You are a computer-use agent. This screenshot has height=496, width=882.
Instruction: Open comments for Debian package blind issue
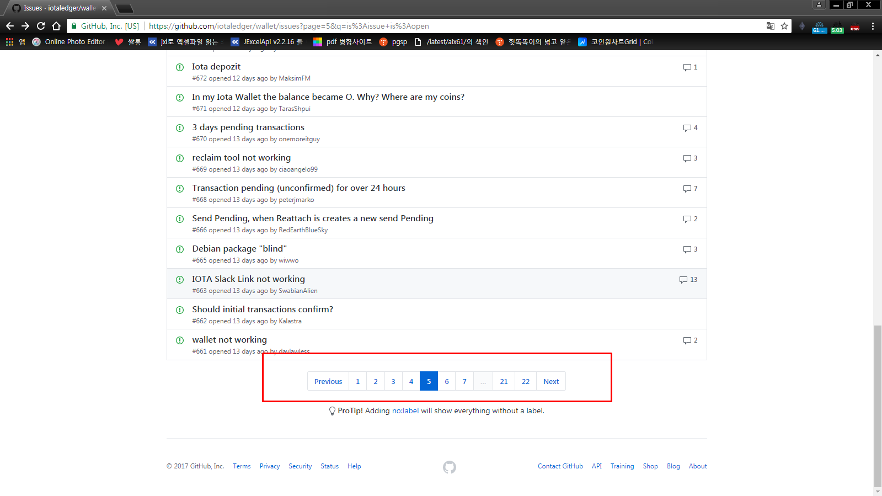tap(690, 249)
